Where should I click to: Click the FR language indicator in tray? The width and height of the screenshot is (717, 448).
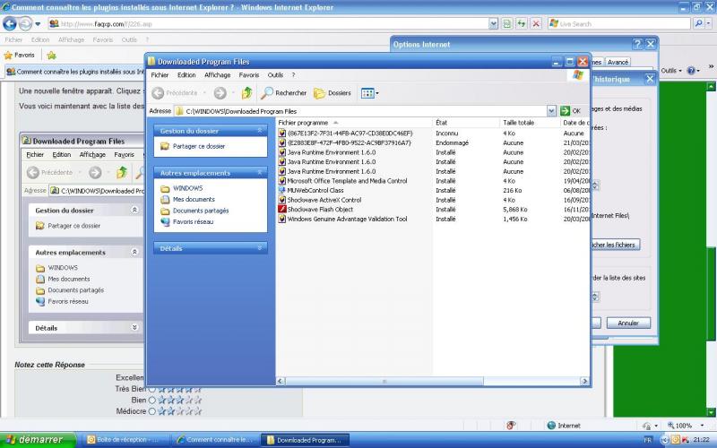click(647, 440)
